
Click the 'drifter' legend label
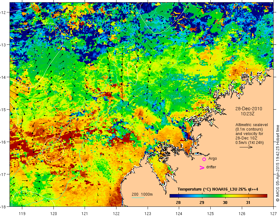tap(211, 167)
